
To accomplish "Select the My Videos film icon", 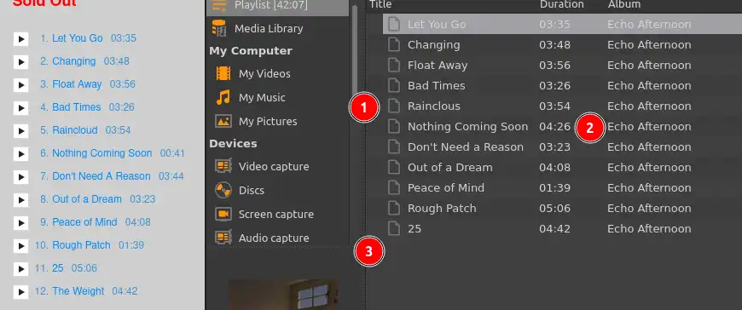I will click(223, 74).
